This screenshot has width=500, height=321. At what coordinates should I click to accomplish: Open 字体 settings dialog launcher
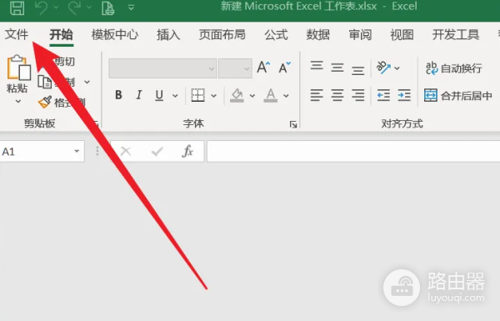(293, 124)
